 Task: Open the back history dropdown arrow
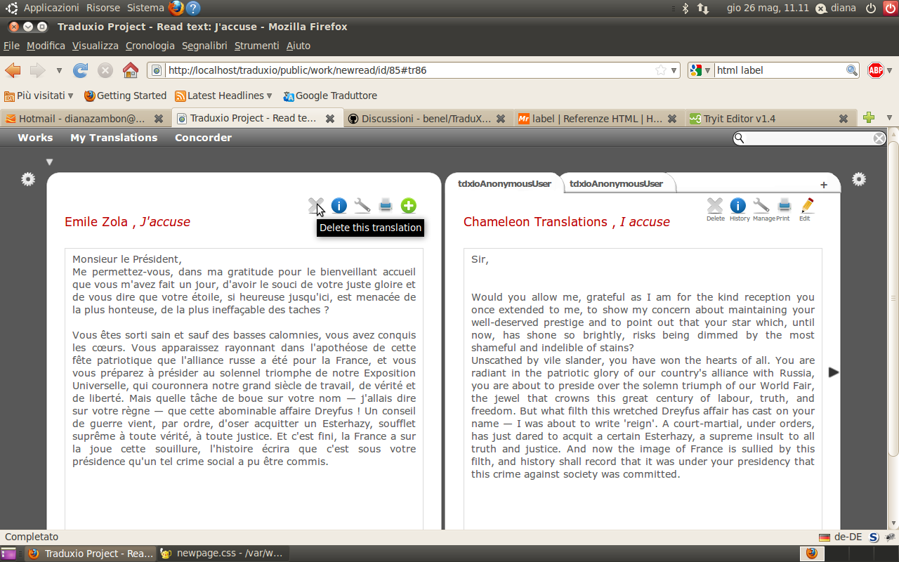pos(59,70)
